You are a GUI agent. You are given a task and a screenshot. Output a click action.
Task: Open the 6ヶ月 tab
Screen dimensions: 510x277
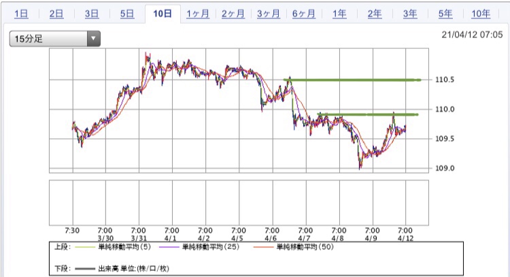coord(304,14)
